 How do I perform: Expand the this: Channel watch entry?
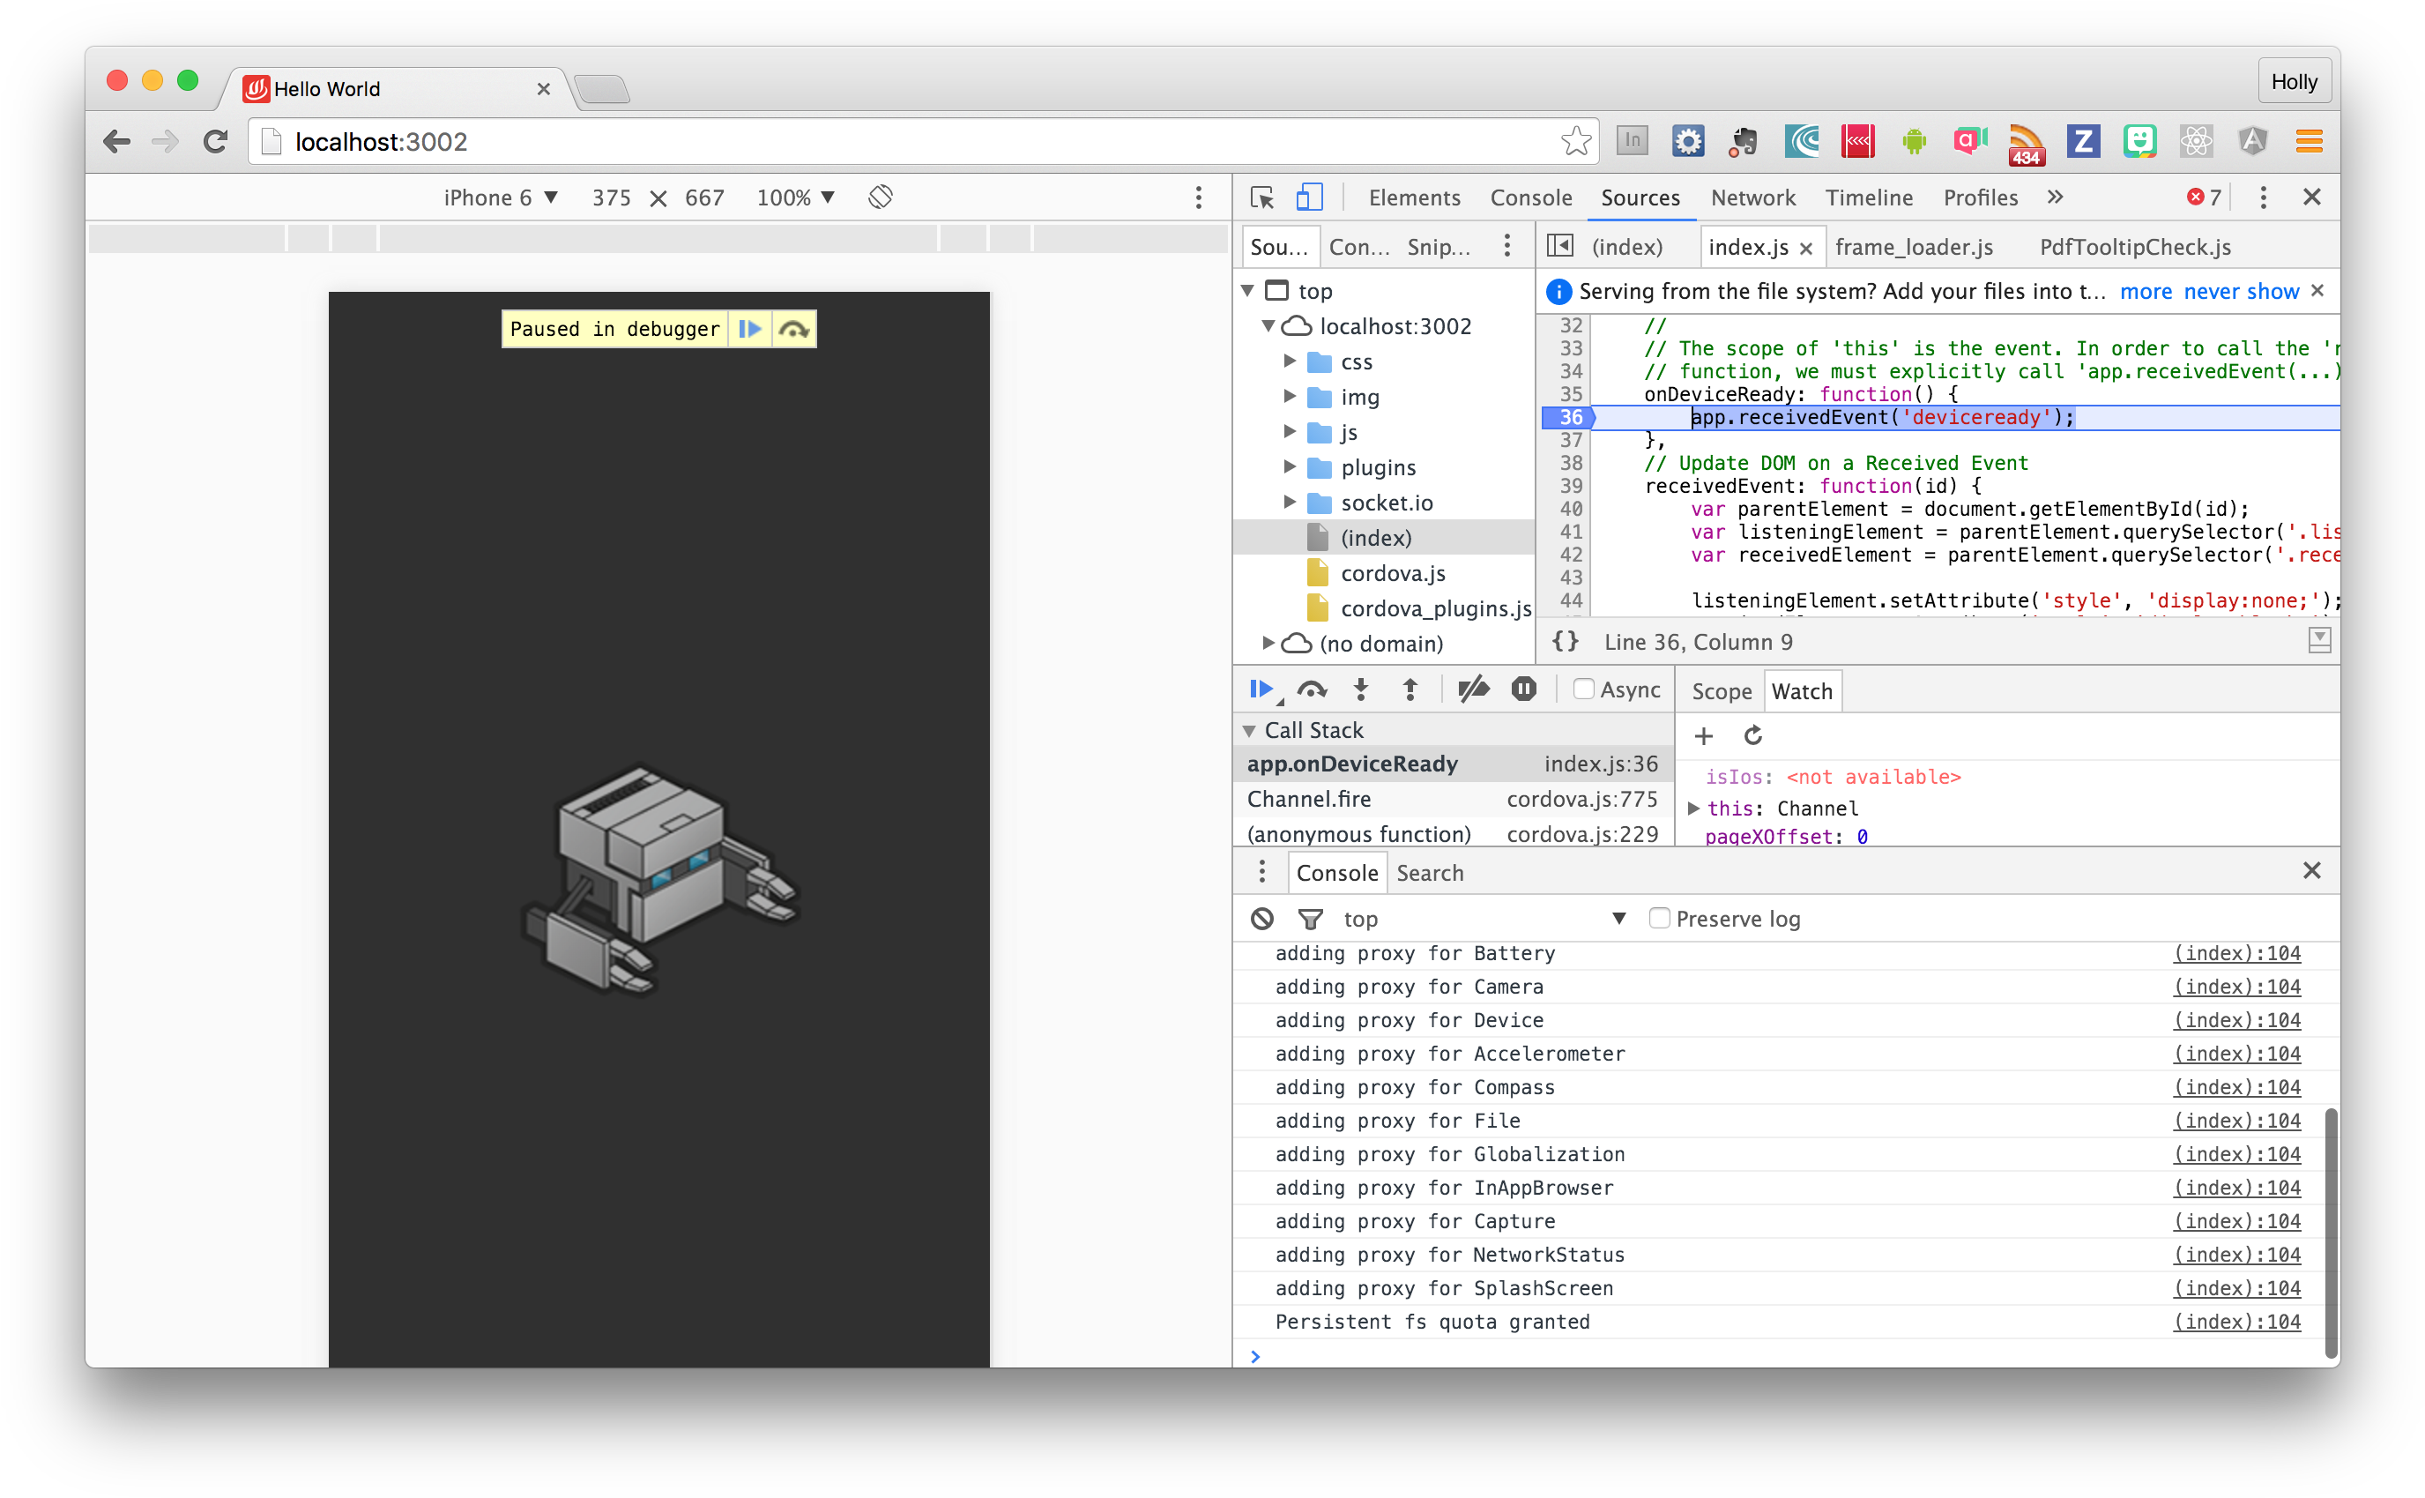(1693, 808)
